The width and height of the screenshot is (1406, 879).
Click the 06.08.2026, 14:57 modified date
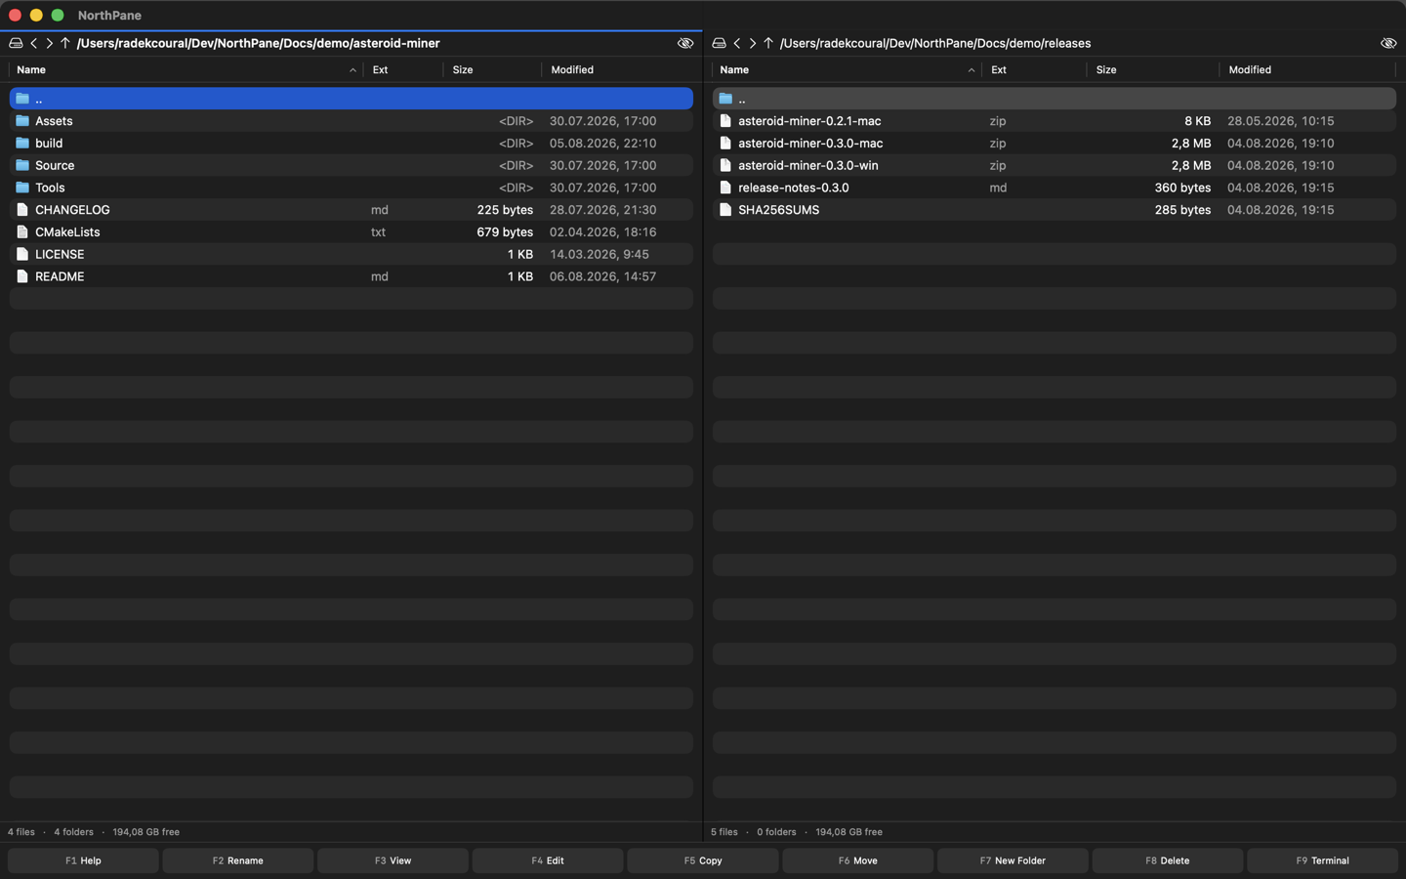(x=602, y=276)
